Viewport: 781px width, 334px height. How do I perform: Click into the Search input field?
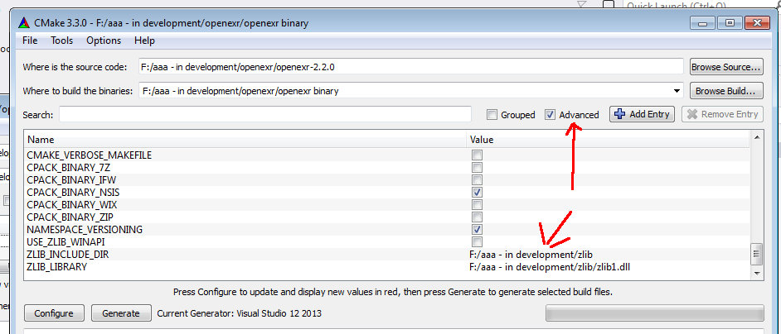[x=264, y=114]
